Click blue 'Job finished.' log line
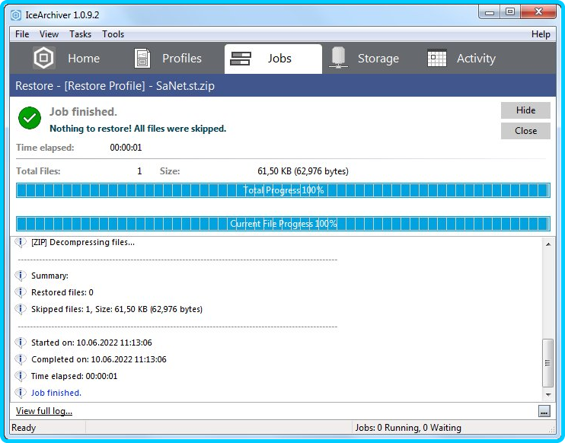The width and height of the screenshot is (565, 443). tap(56, 393)
